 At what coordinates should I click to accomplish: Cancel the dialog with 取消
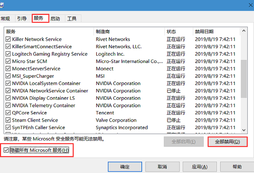click(162, 167)
